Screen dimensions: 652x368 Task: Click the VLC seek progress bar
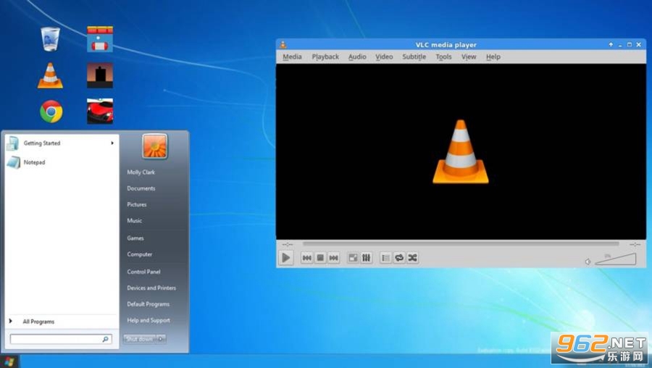click(x=461, y=244)
